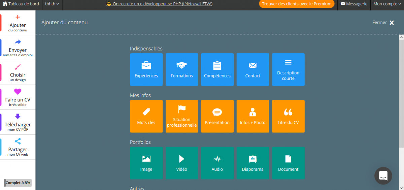Viewport: 404px width, 190px height.
Task: Add a Vidéo portfolio item
Action: pyautogui.click(x=182, y=163)
